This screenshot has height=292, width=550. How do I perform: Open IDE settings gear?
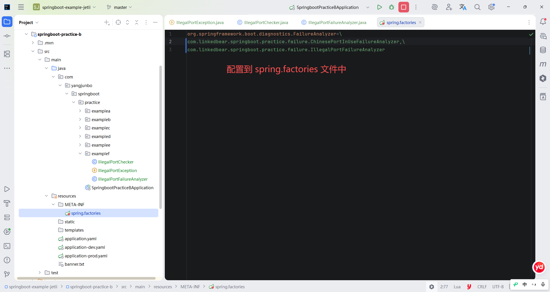[492, 7]
